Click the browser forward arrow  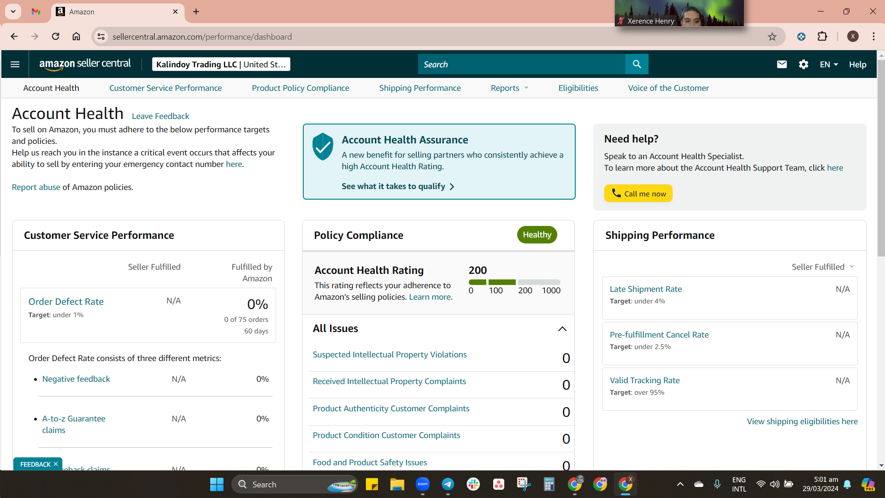(35, 36)
